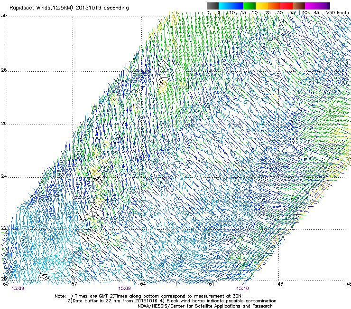The width and height of the screenshot is (351, 309).
Task: Click the gray 0-5 knot legend segment
Action: [212, 6]
